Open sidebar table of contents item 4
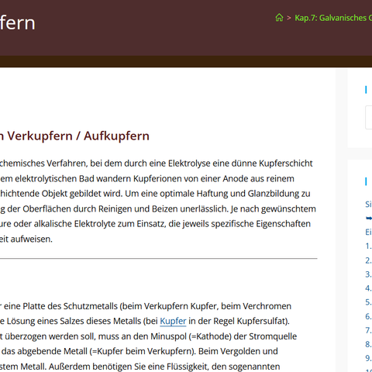The height and width of the screenshot is (372, 372). click(368, 288)
